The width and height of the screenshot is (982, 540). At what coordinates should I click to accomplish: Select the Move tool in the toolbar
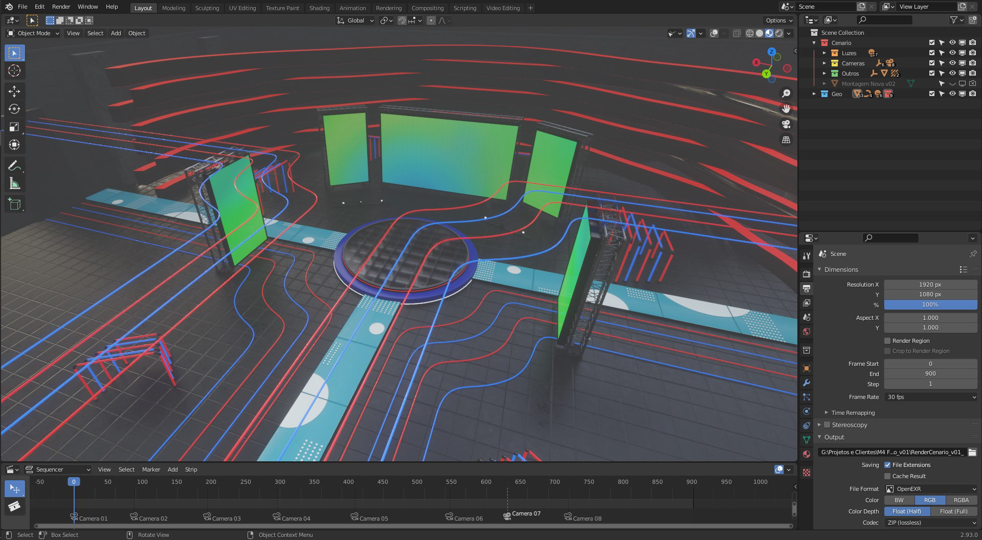click(14, 91)
